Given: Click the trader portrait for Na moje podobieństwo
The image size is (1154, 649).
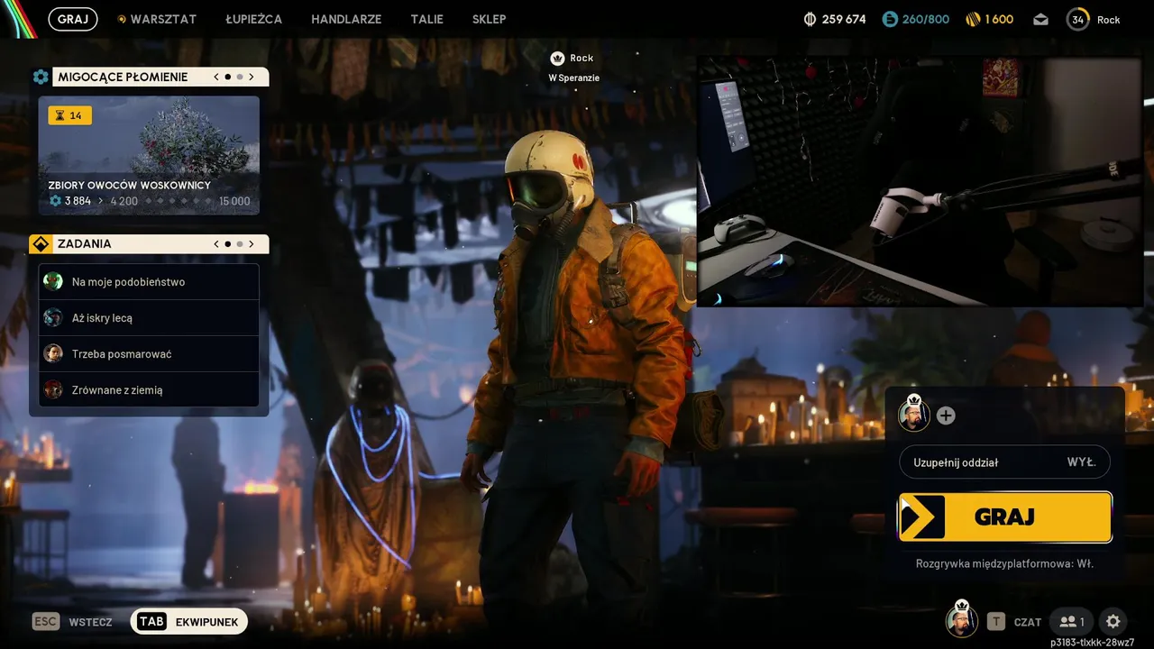Looking at the screenshot, I should tap(53, 281).
